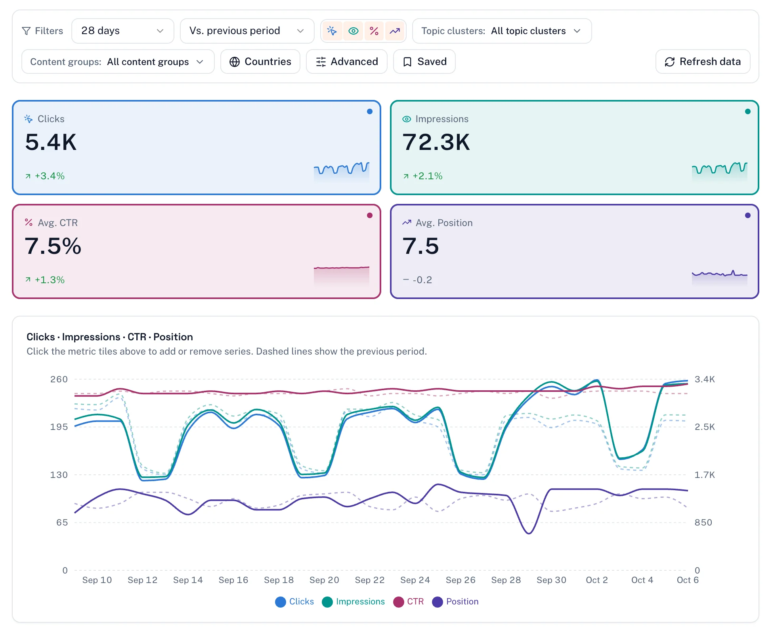Toggle the Impressions metric tile
The width and height of the screenshot is (772, 633).
pos(574,148)
